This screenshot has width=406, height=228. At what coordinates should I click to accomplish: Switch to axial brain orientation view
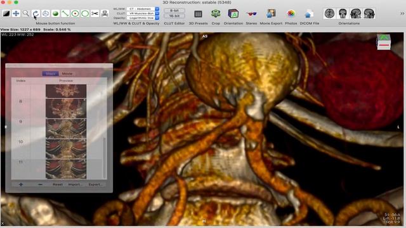tap(330, 13)
